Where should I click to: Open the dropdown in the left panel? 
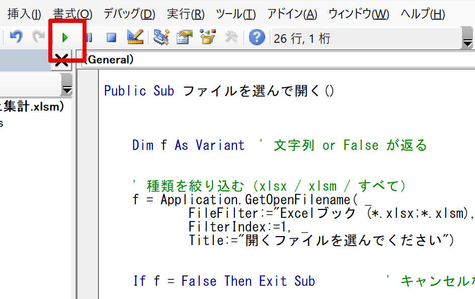[67, 88]
